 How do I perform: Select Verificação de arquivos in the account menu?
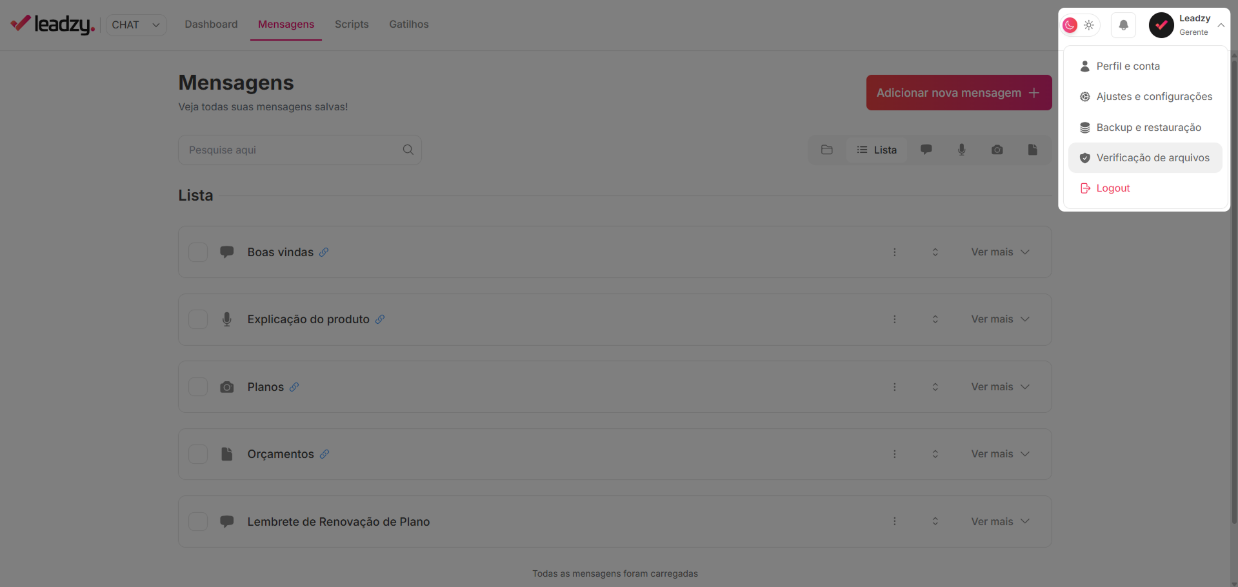click(x=1153, y=157)
